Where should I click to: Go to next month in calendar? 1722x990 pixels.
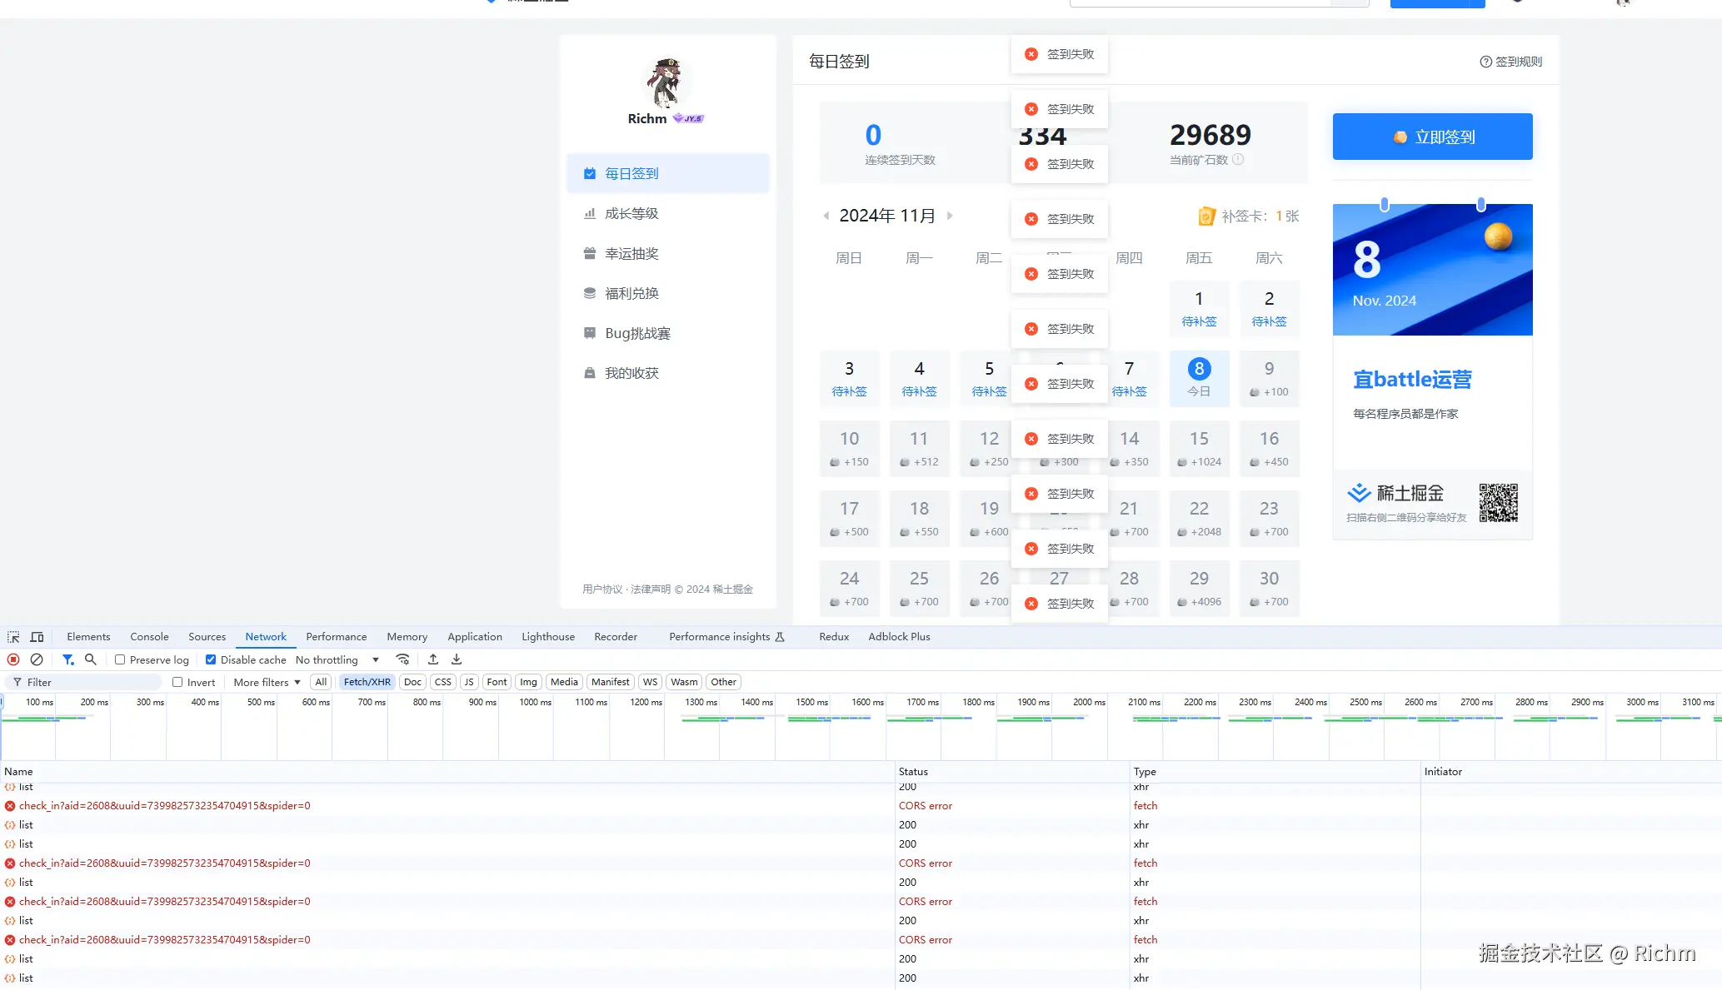[950, 216]
